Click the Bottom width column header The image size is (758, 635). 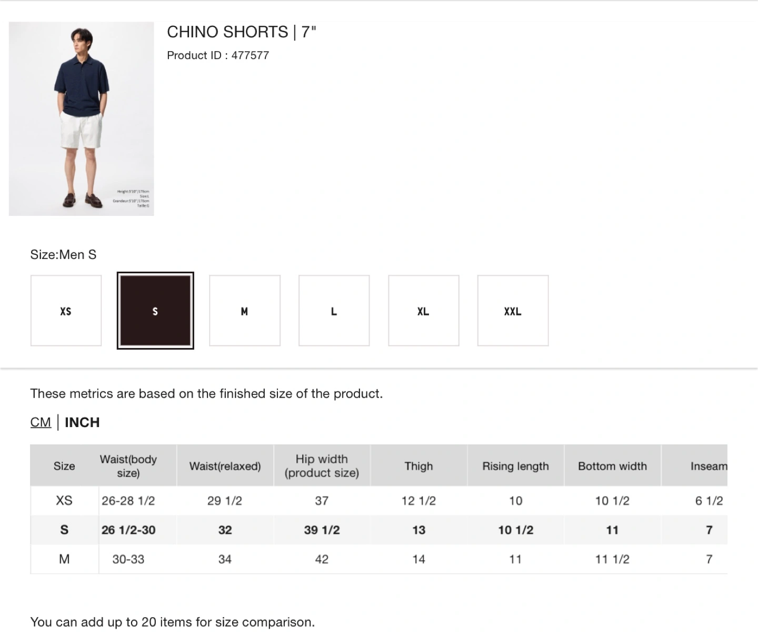click(x=613, y=465)
